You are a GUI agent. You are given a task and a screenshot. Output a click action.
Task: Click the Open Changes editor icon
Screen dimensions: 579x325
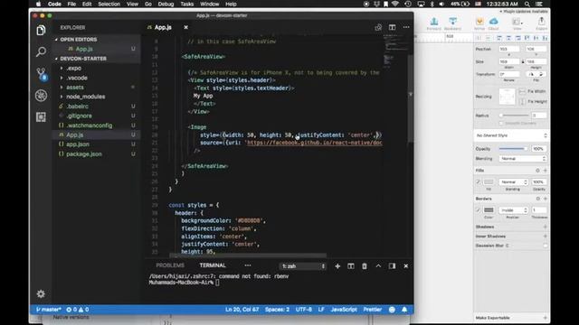pyautogui.click(x=378, y=27)
